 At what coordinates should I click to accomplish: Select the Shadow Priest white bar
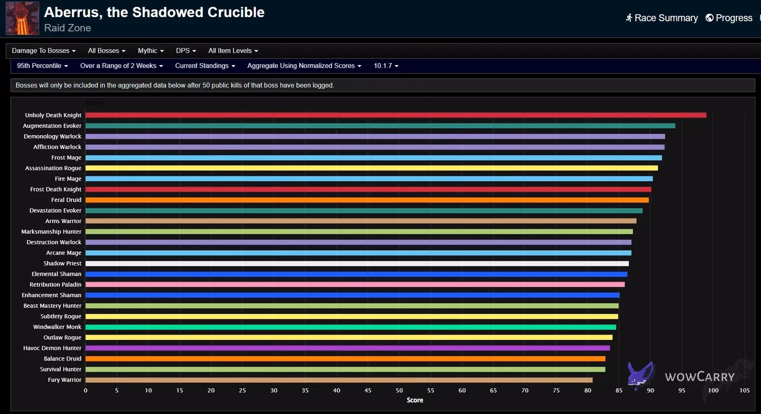(357, 263)
